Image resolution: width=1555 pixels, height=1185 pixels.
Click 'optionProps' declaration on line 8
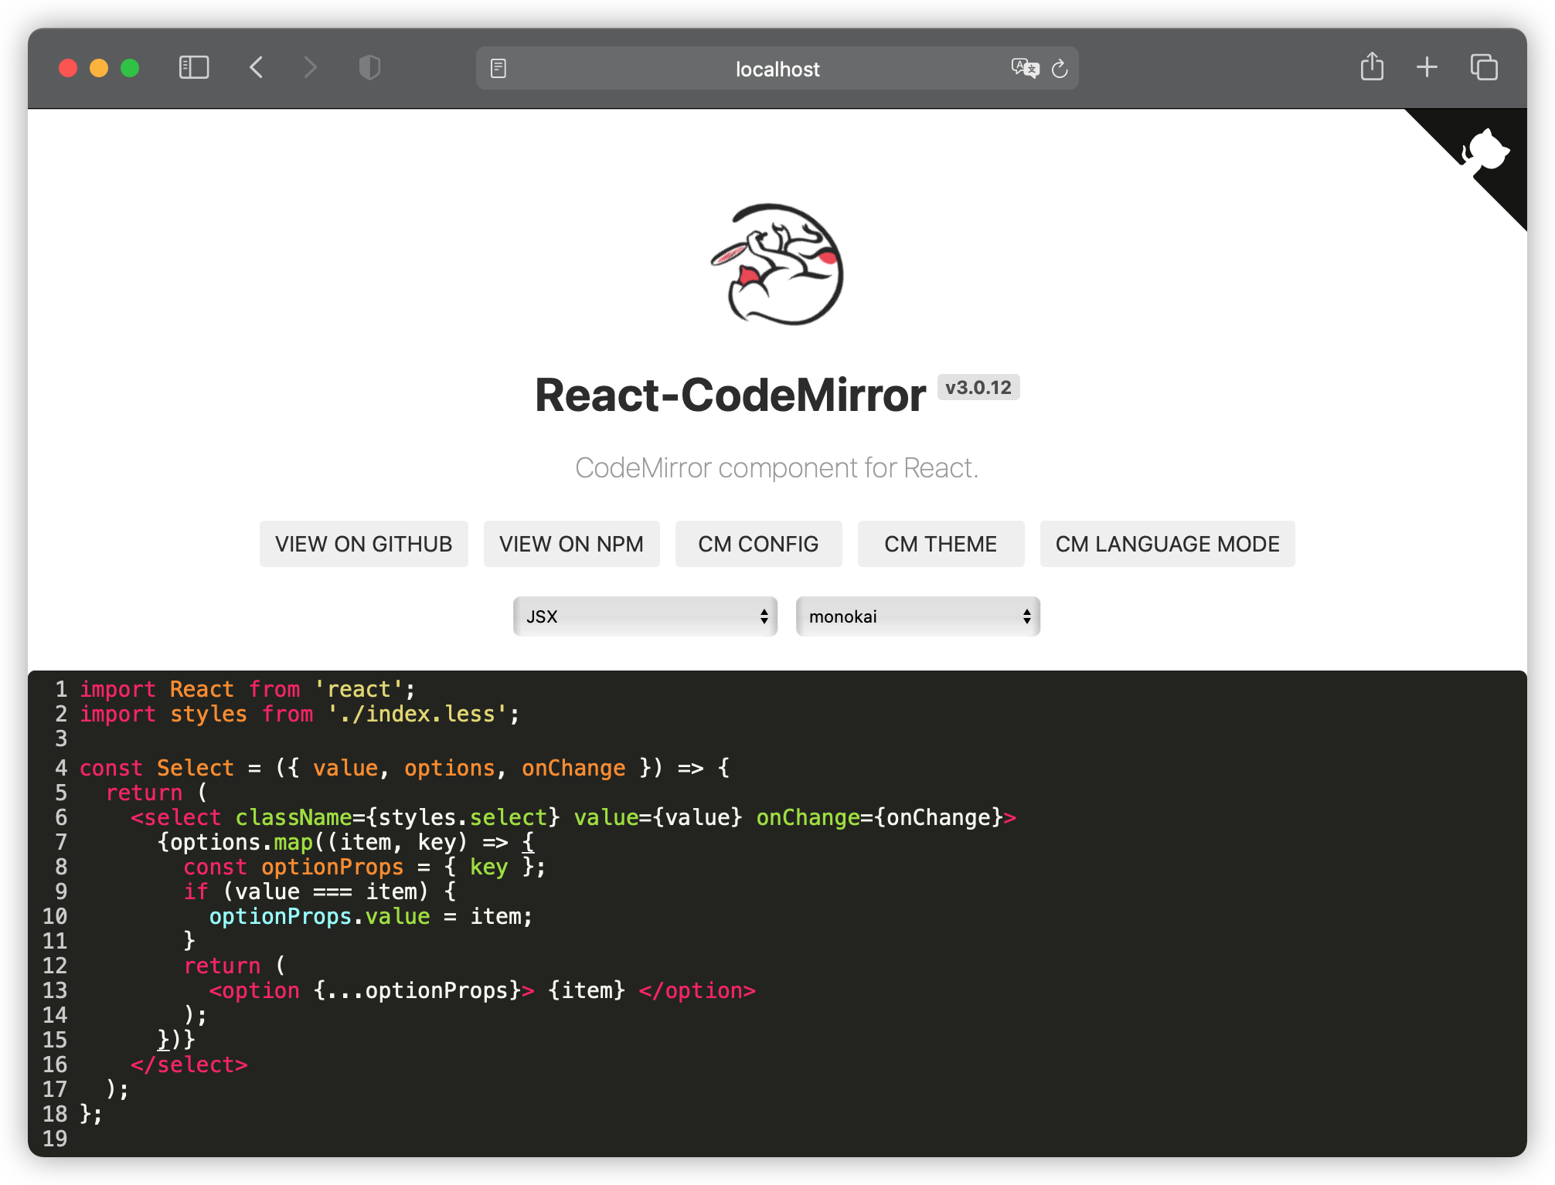[332, 867]
